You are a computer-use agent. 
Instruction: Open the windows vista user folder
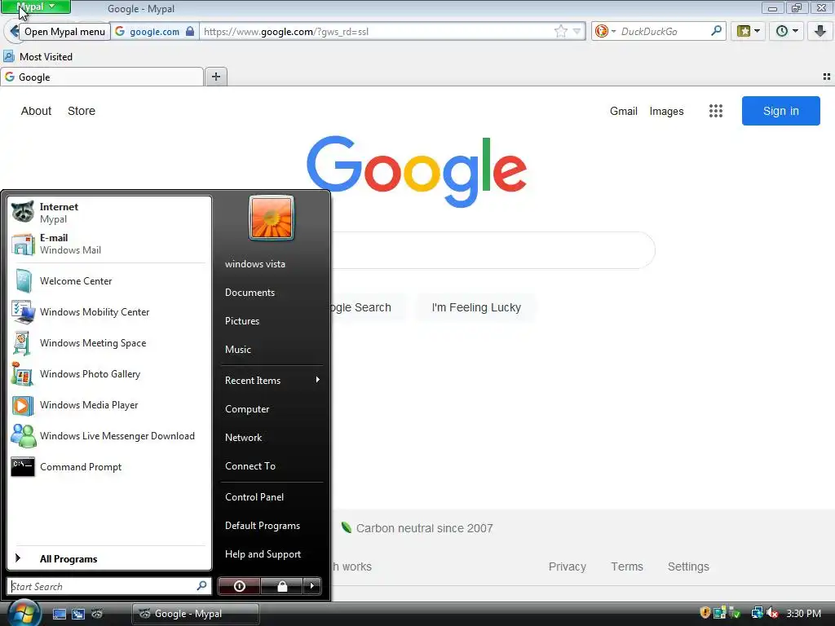(271, 264)
